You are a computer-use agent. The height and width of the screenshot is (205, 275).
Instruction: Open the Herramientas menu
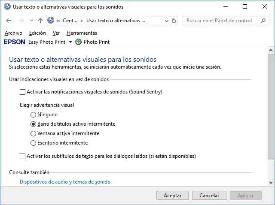[x=82, y=33]
